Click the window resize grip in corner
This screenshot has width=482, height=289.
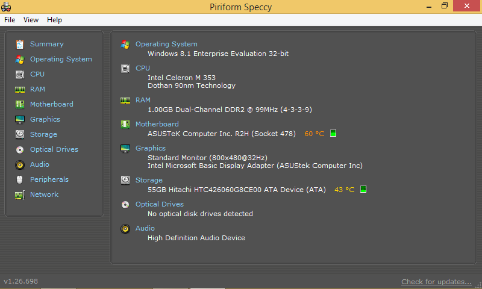point(478,285)
